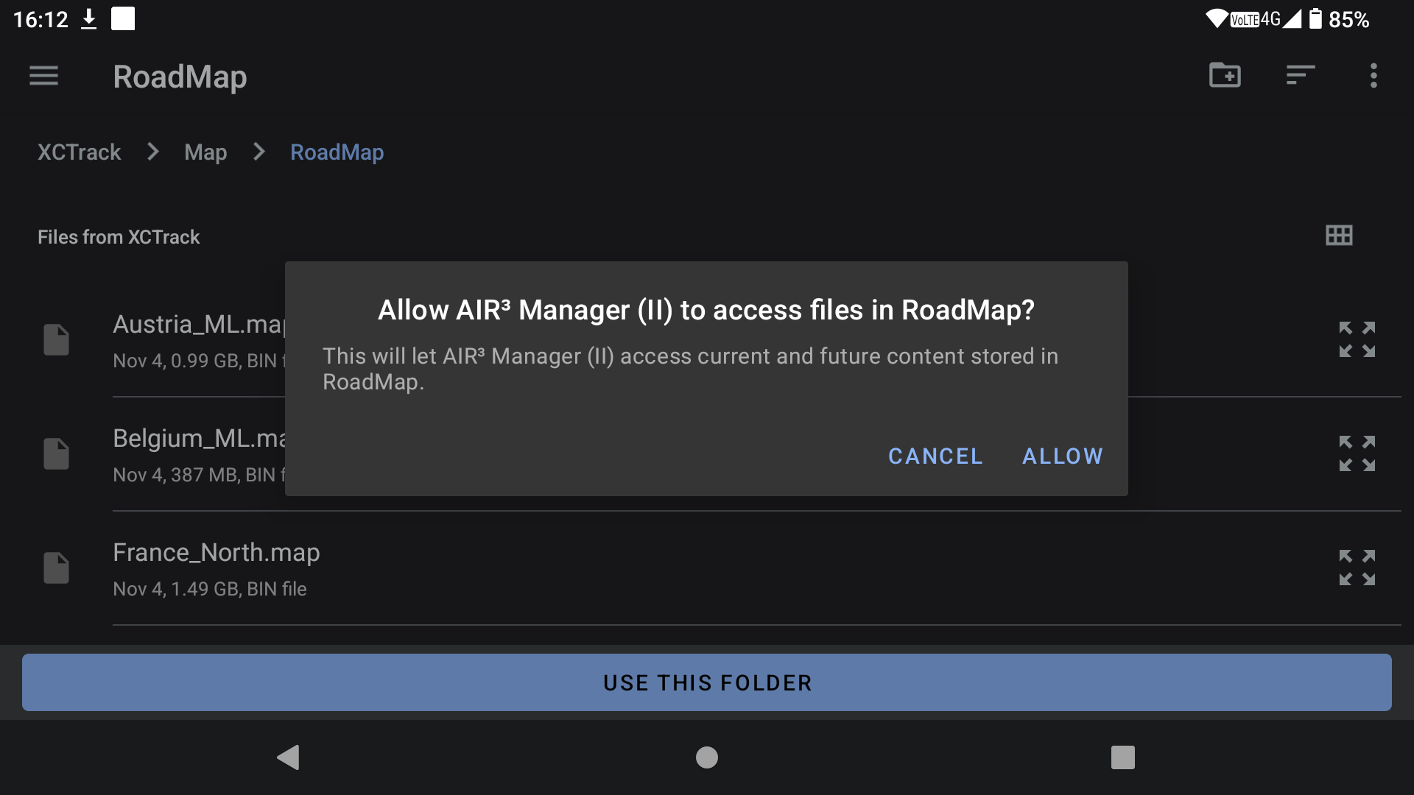The height and width of the screenshot is (795, 1414).
Task: Tap the Allow button in the dialog
Action: pos(1062,456)
